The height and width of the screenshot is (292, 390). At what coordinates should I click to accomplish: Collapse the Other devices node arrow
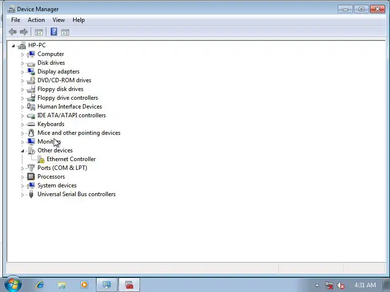(22, 151)
